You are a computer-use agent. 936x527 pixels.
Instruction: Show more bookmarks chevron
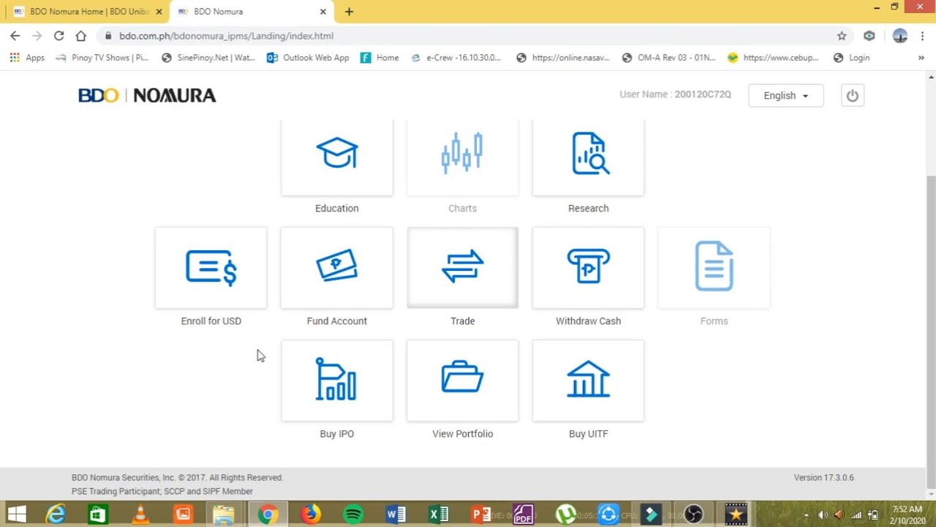[921, 58]
